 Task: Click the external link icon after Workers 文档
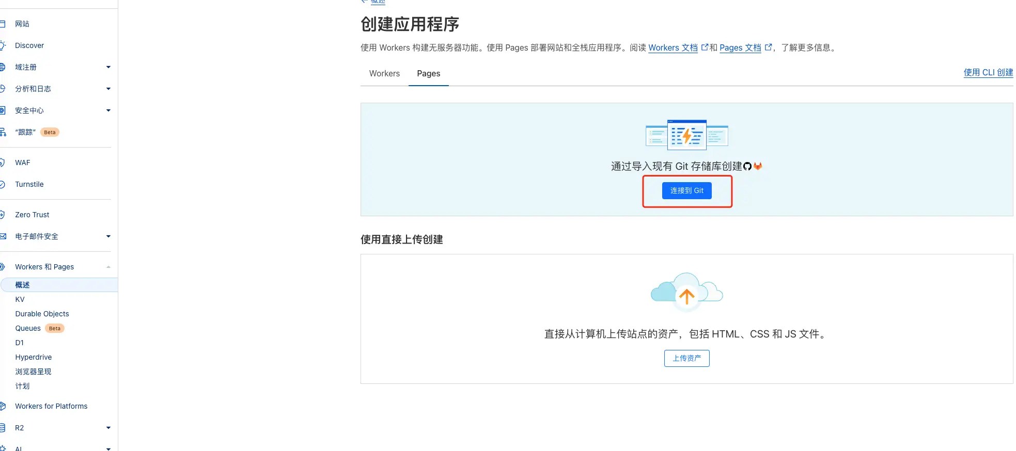coord(705,47)
